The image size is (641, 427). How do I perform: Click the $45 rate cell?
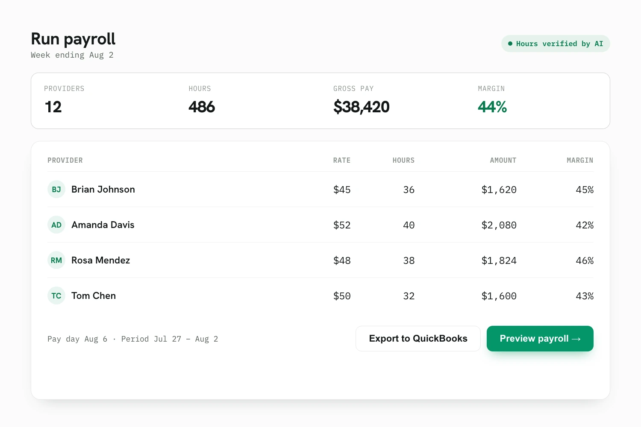pyautogui.click(x=342, y=190)
